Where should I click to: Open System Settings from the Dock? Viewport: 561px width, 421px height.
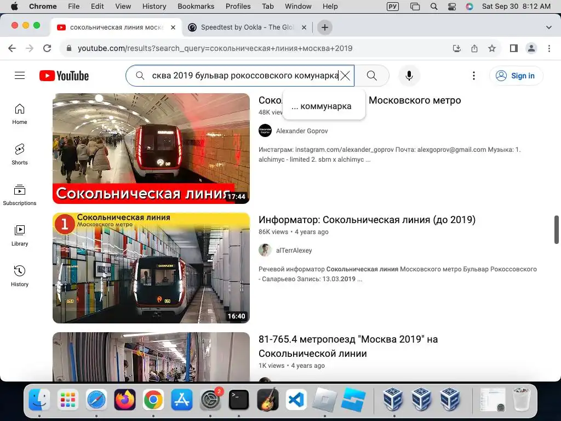click(x=210, y=400)
